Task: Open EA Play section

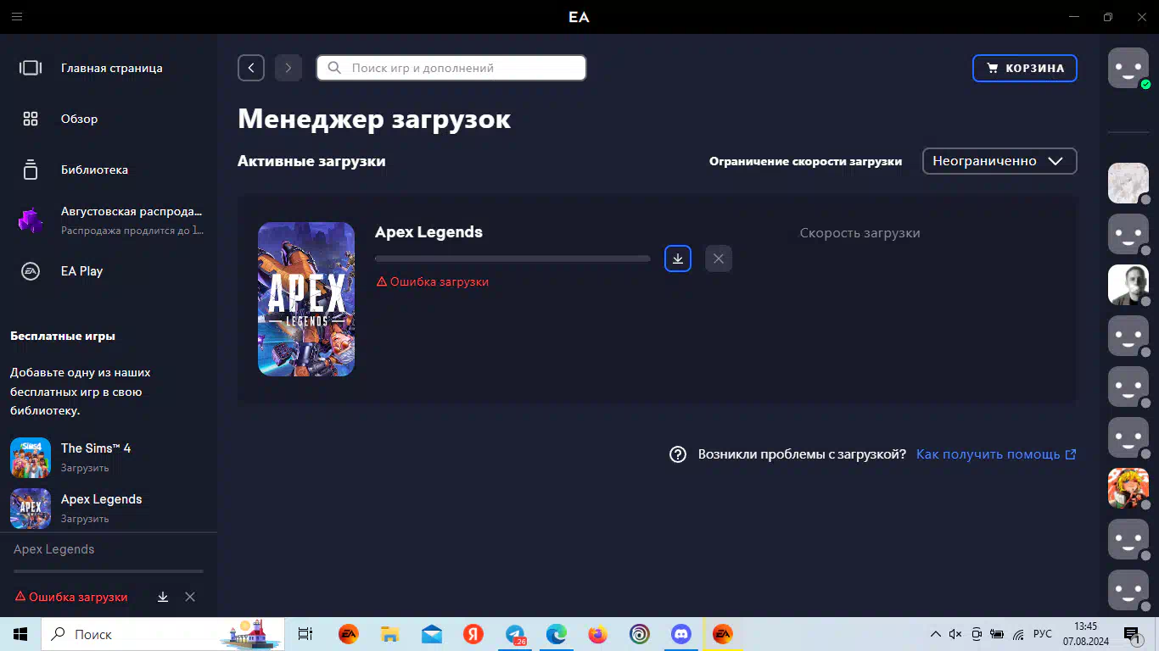Action: pyautogui.click(x=81, y=271)
